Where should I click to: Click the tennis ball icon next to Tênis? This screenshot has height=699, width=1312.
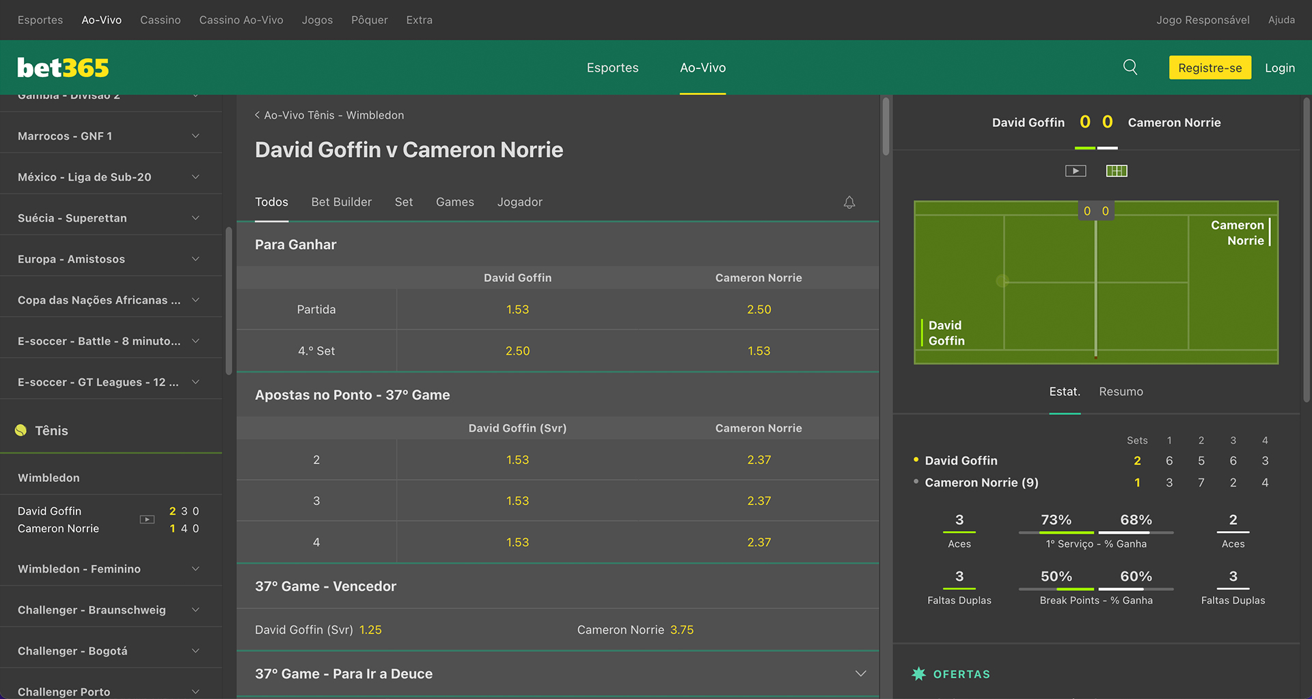[20, 430]
